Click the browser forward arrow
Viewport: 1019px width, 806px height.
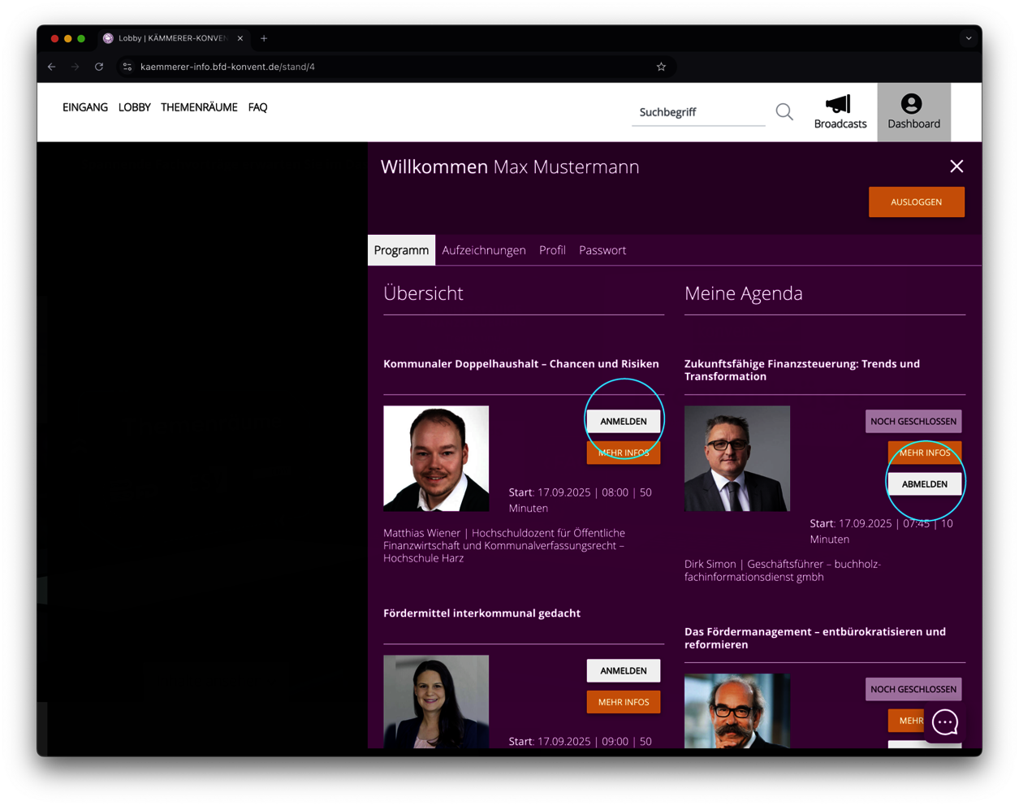(x=76, y=67)
